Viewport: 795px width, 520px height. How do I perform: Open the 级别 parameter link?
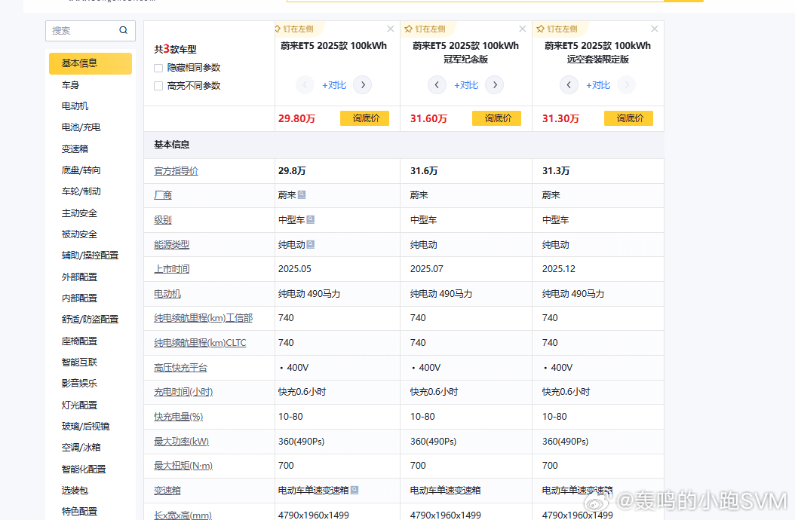pyautogui.click(x=163, y=220)
